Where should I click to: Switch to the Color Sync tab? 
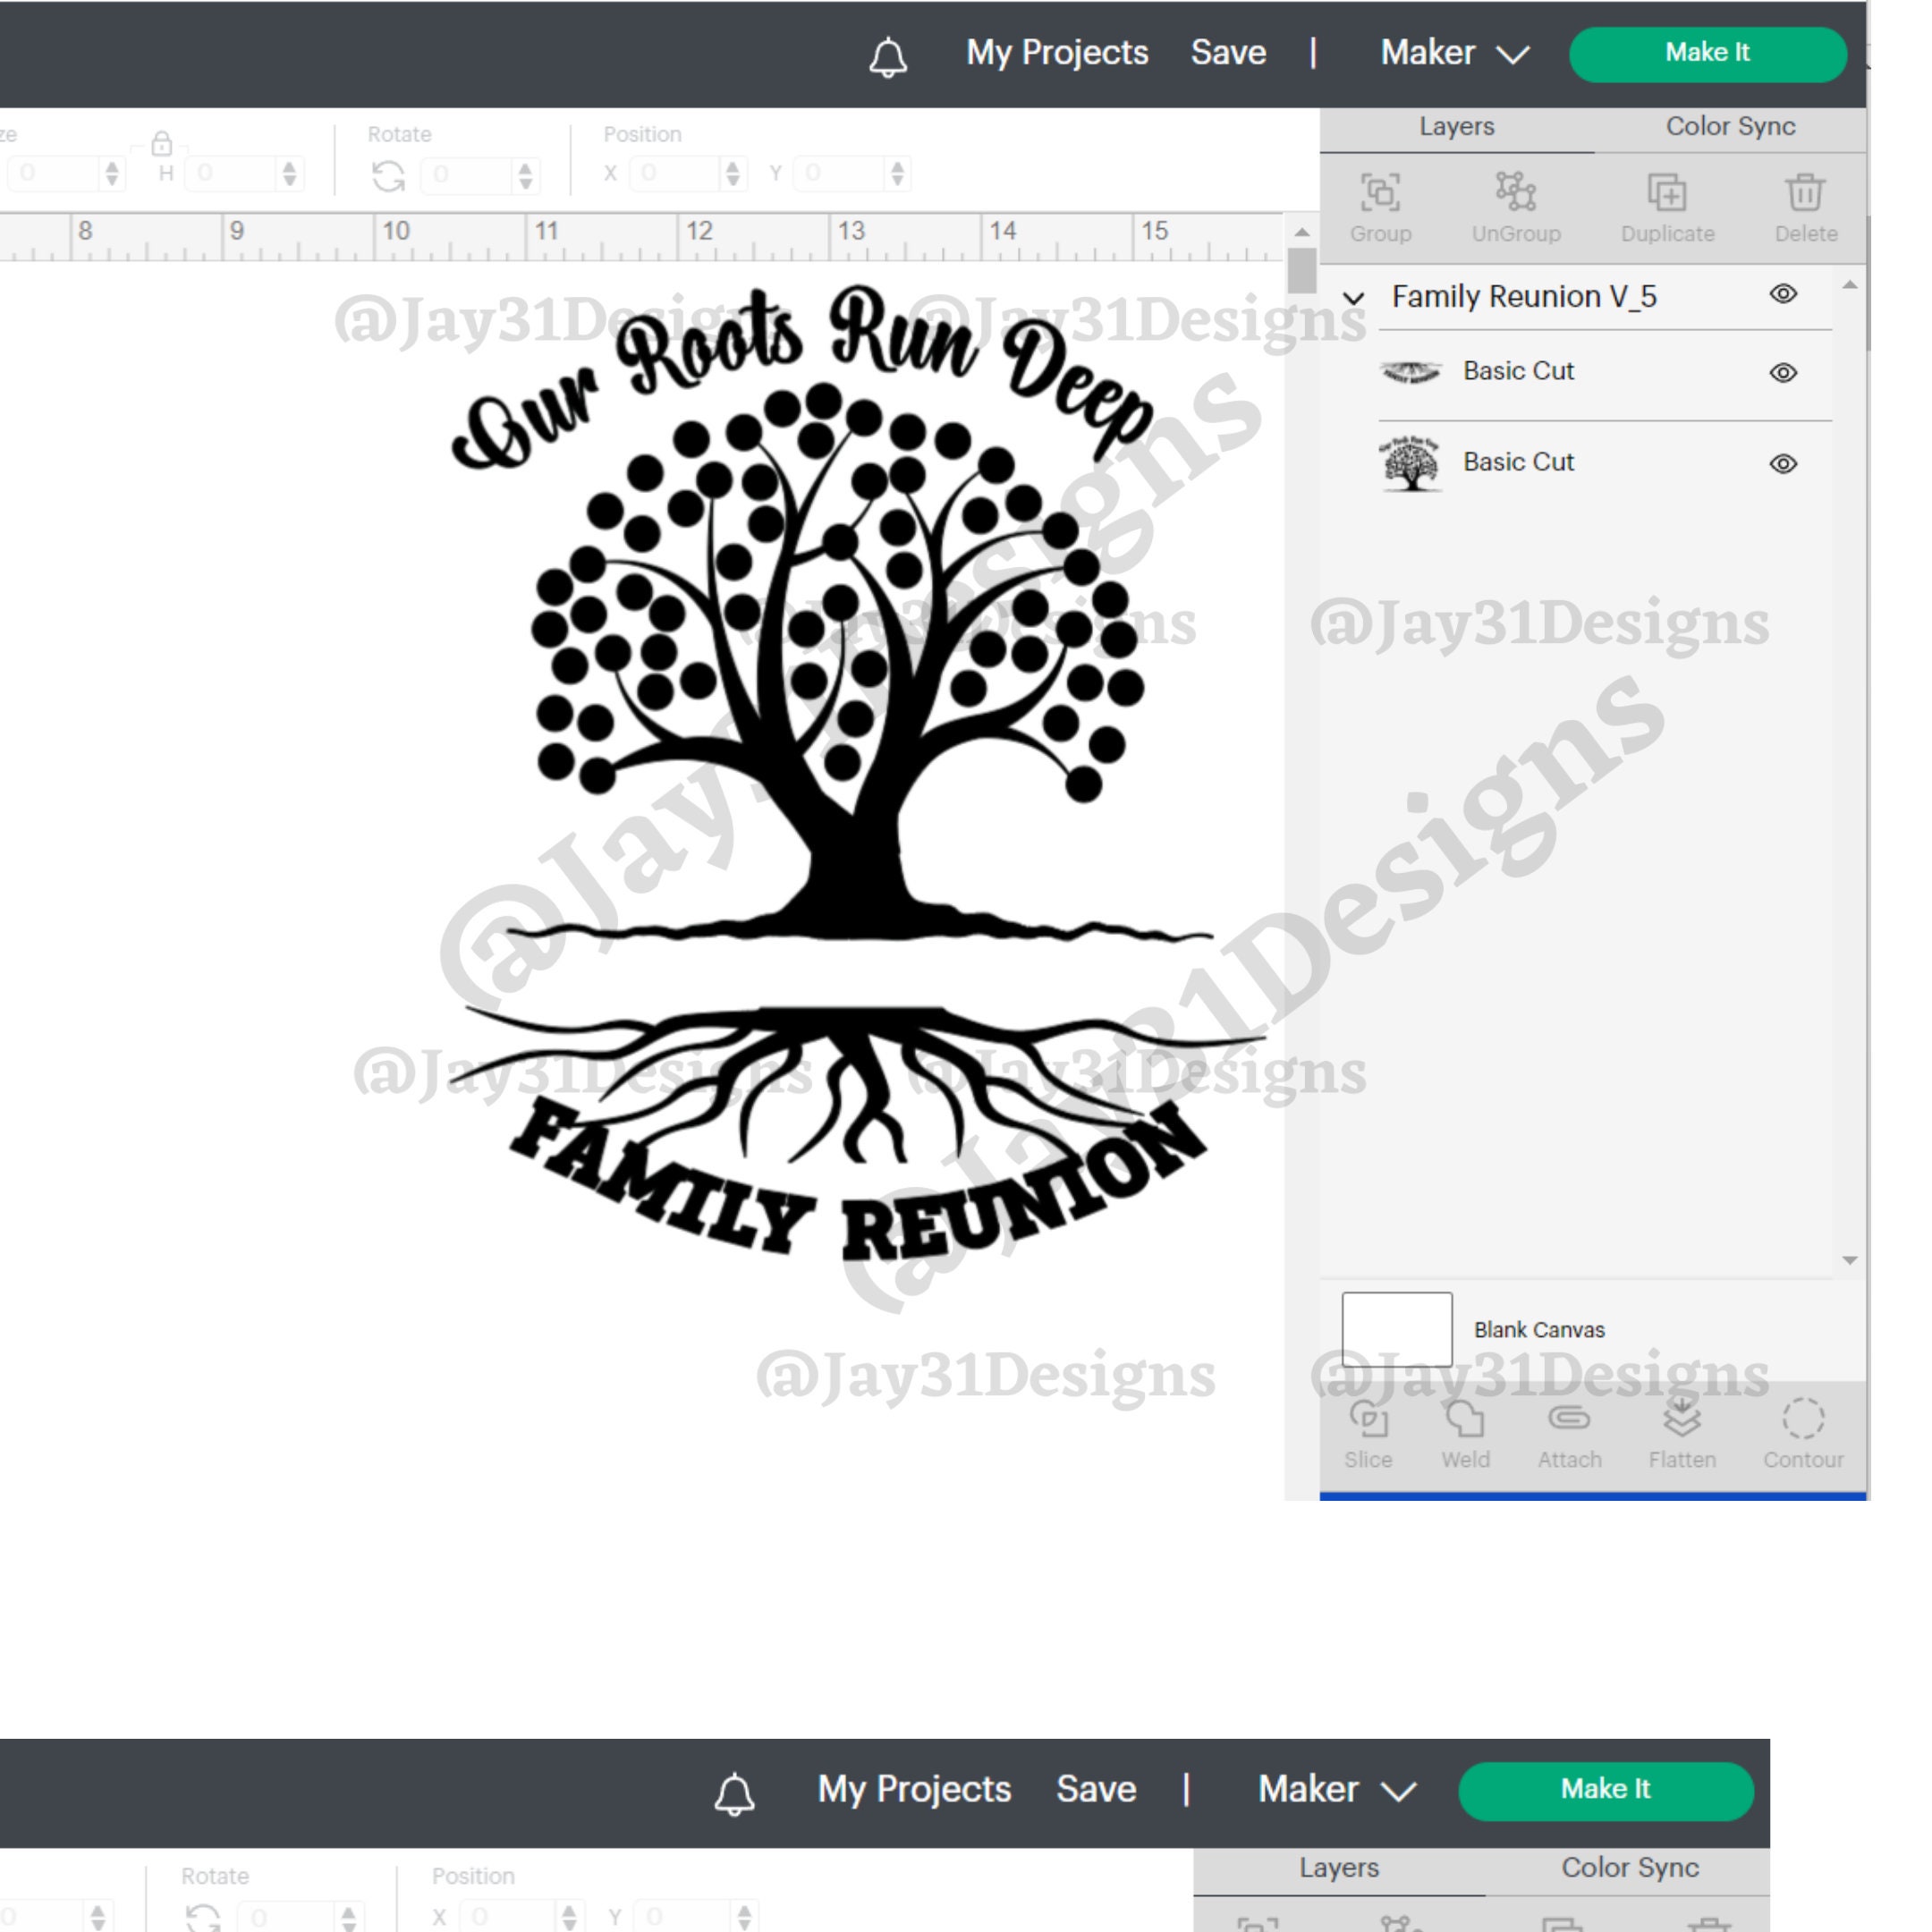click(1729, 127)
